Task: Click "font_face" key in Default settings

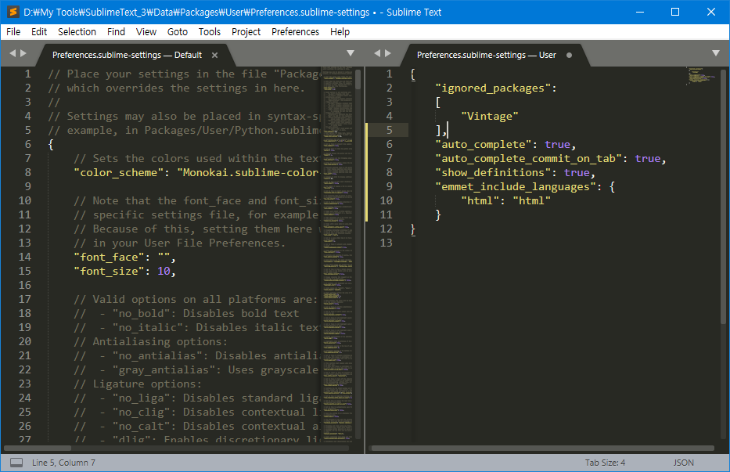Action: (x=109, y=257)
